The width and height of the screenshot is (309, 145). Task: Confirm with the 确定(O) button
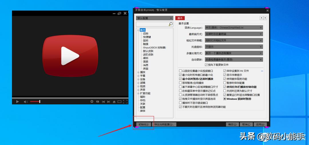click(232, 124)
